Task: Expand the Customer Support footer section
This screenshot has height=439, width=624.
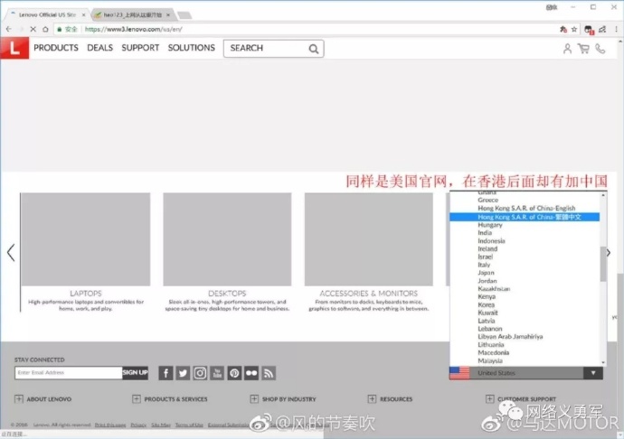Action: tap(489, 398)
